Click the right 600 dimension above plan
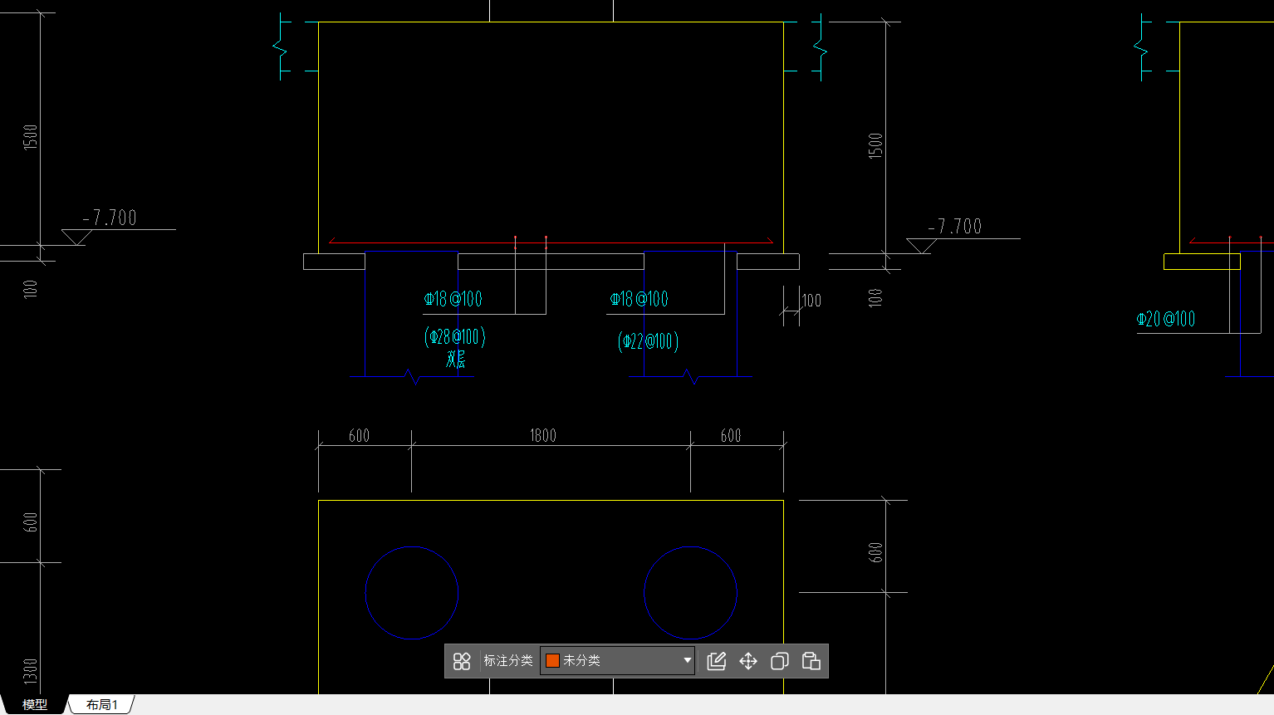The image size is (1274, 715). coord(731,436)
